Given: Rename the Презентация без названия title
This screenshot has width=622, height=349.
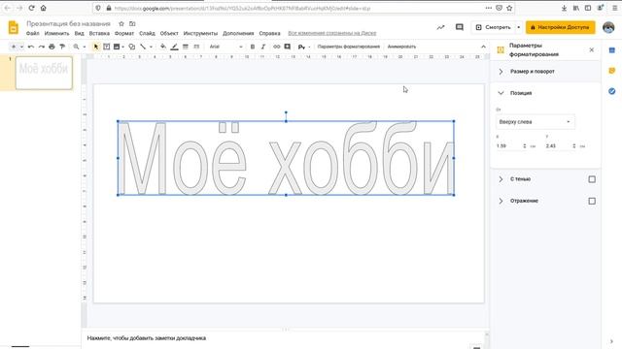Looking at the screenshot, I should tap(69, 23).
